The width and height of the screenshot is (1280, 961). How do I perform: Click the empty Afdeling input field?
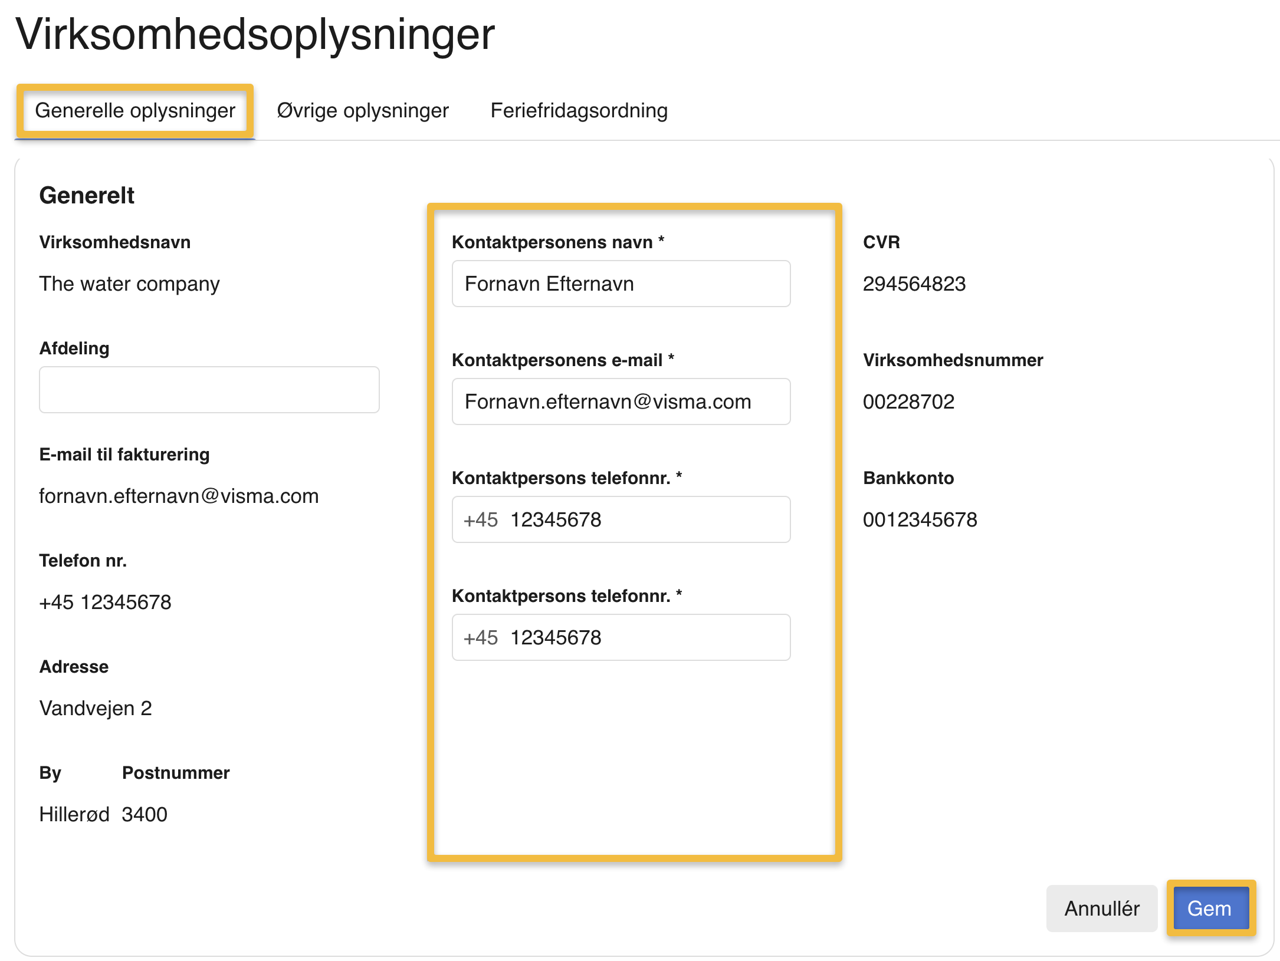[x=209, y=390]
